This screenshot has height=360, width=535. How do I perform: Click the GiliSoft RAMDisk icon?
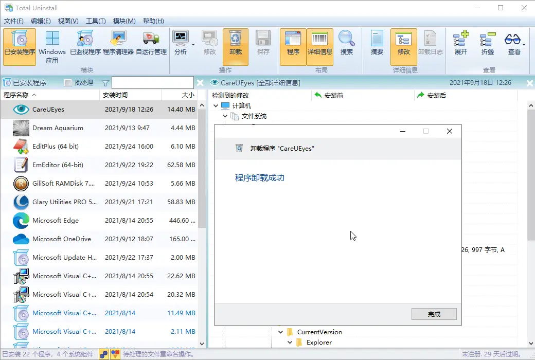(x=21, y=184)
